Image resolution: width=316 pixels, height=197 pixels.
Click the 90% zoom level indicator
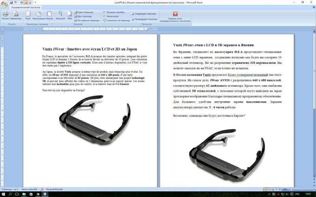pos(285,190)
